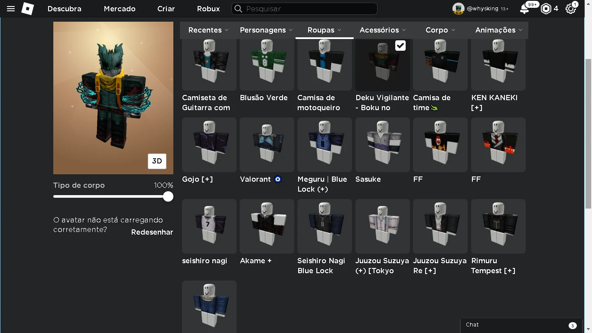Screen dimensions: 592x333
Task: Equip the KEN KANEKI [+] shirt
Action: (498, 64)
